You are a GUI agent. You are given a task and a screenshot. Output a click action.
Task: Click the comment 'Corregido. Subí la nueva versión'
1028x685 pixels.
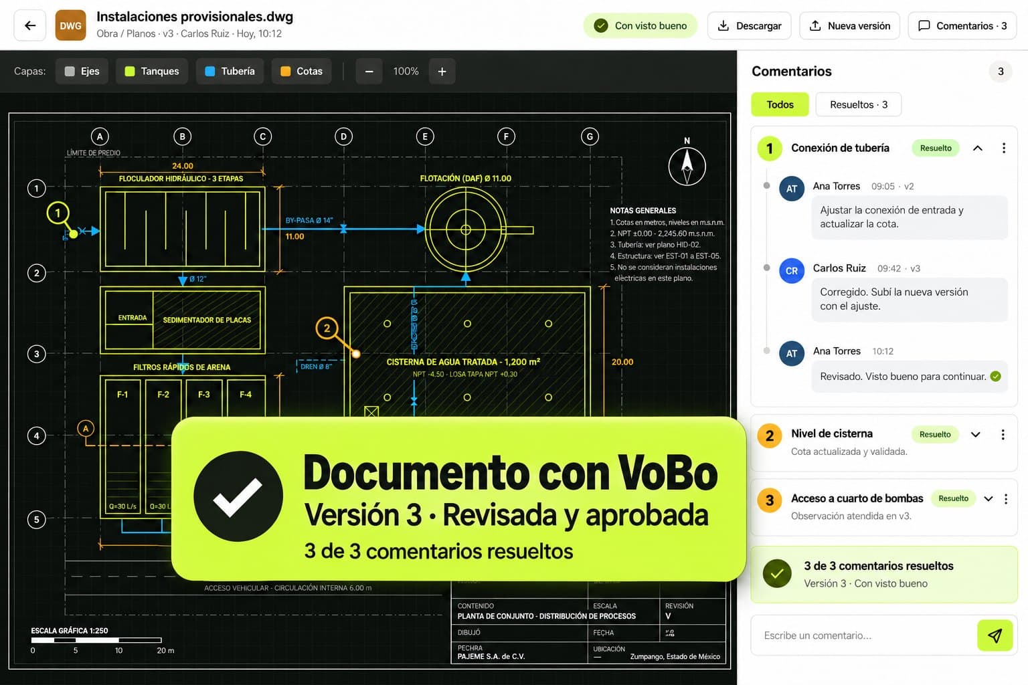click(x=910, y=299)
